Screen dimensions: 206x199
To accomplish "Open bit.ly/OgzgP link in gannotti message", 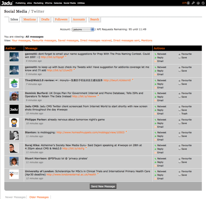I will (52, 57).
